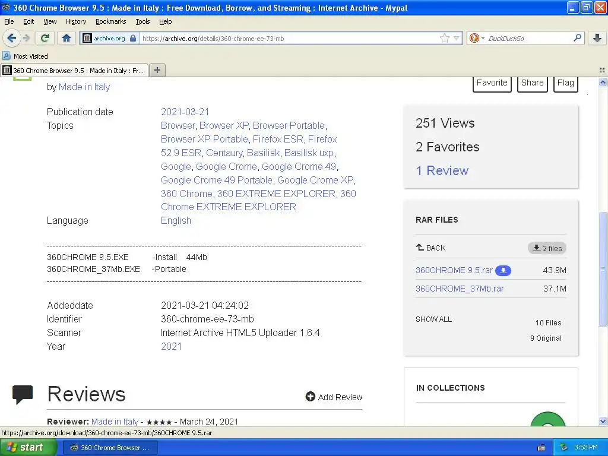608x456 pixels.
Task: Click SHOW ALL files
Action: 433,319
